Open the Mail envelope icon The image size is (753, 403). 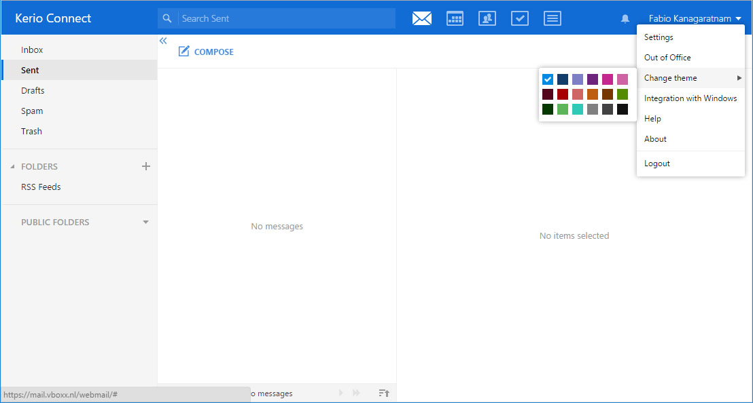(x=421, y=18)
